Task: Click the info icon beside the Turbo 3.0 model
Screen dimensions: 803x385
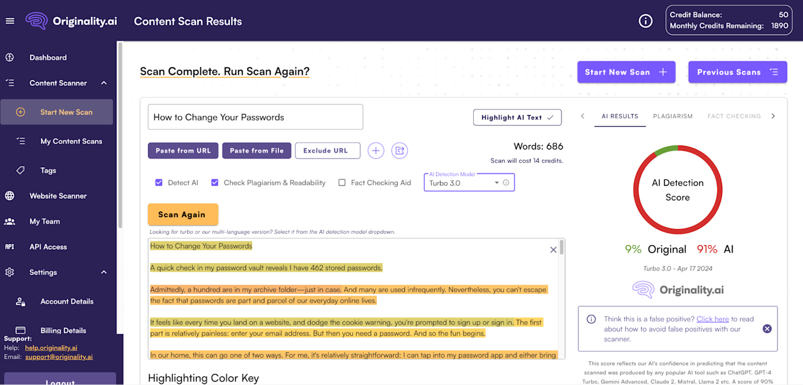Action: tap(506, 182)
